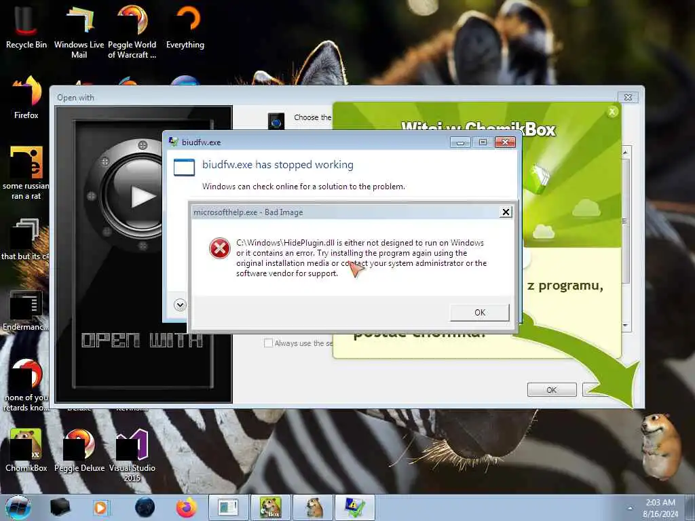Click the red error icon in Bad Image dialog
Screen dimensions: 695x521
[220, 248]
